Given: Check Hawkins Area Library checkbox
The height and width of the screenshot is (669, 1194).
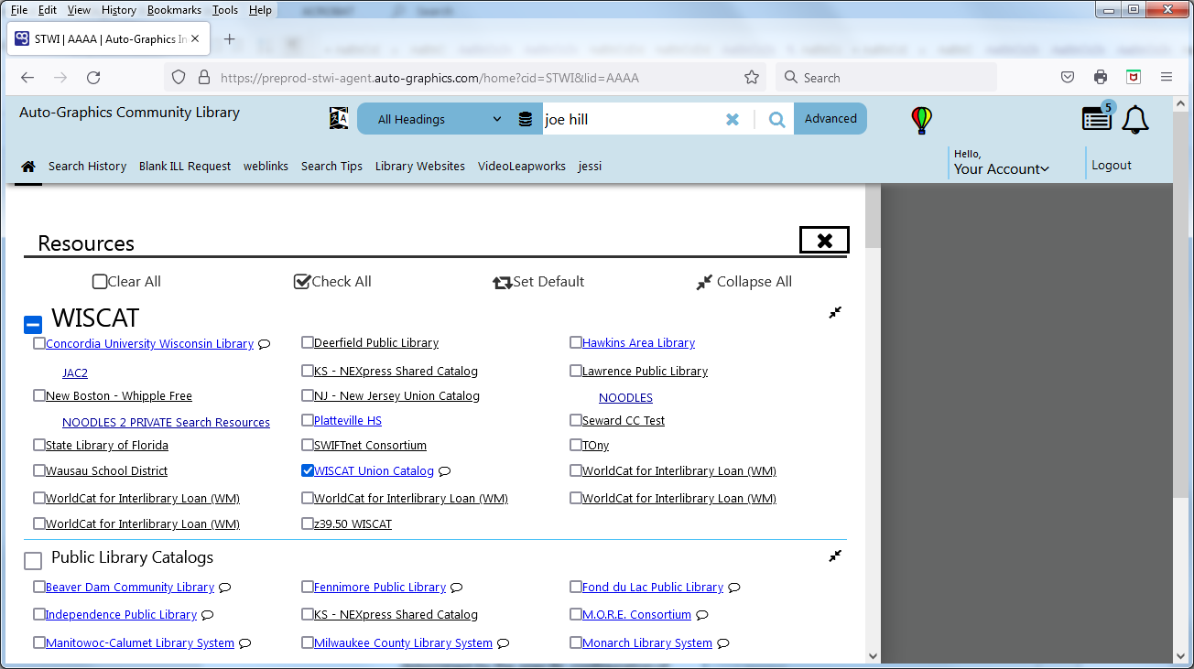Looking at the screenshot, I should (x=576, y=342).
